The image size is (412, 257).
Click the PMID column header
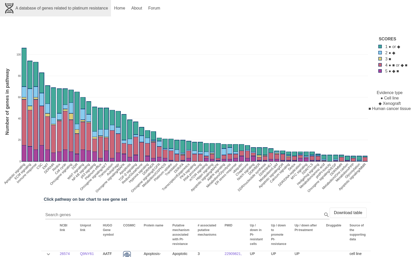pos(228,225)
